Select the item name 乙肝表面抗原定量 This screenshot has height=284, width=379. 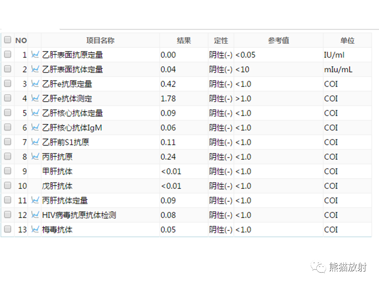73,55
